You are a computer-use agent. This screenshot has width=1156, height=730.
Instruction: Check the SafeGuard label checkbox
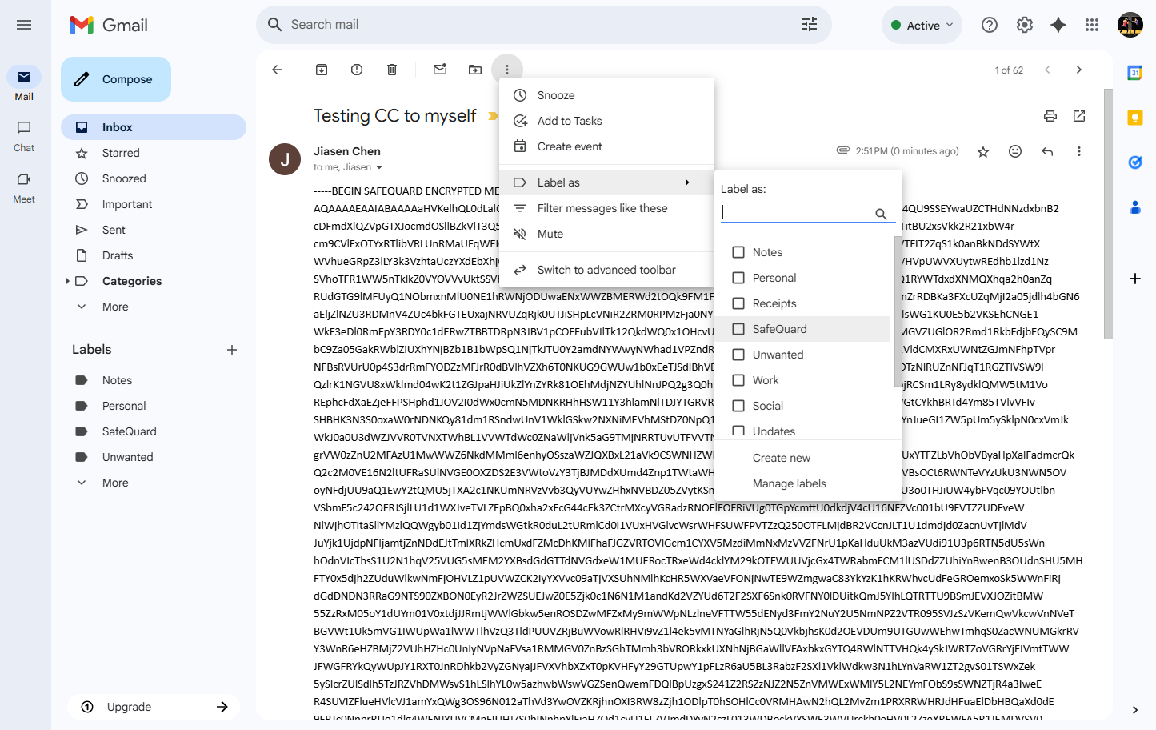click(x=738, y=329)
